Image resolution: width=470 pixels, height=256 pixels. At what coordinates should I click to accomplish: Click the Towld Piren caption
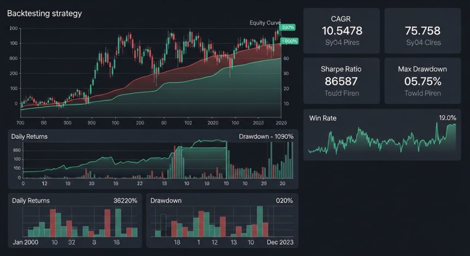coord(422,93)
